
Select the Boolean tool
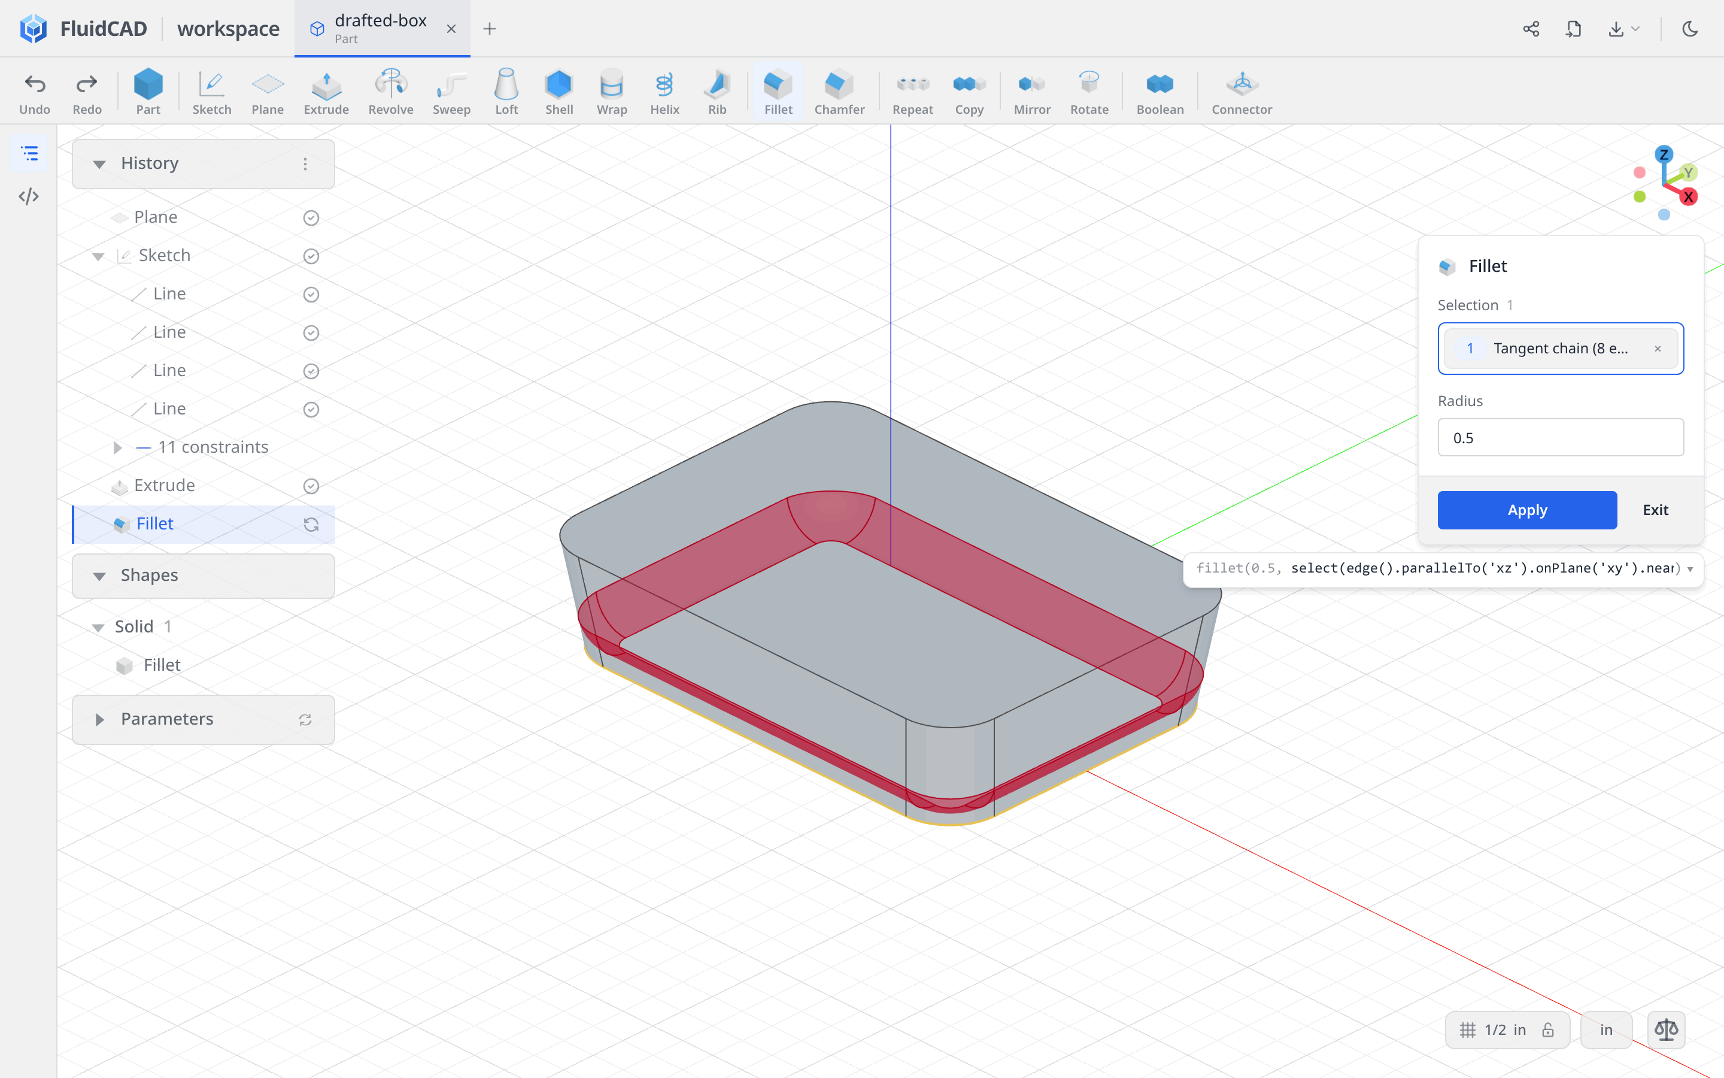pos(1160,92)
